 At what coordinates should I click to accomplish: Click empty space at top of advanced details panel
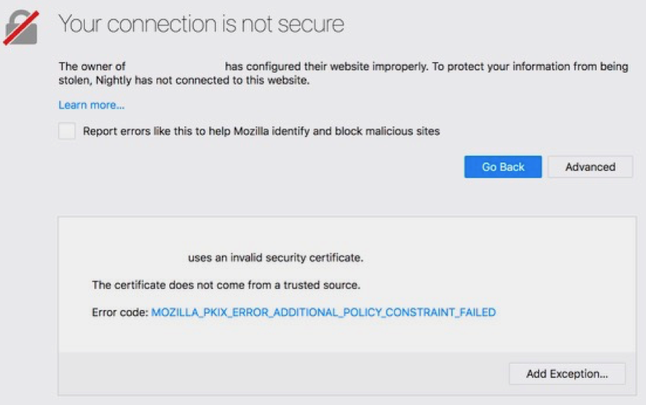pyautogui.click(x=345, y=231)
